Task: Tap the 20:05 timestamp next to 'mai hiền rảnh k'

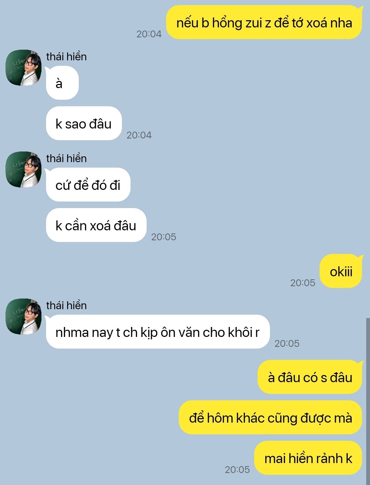Action: pos(237,470)
